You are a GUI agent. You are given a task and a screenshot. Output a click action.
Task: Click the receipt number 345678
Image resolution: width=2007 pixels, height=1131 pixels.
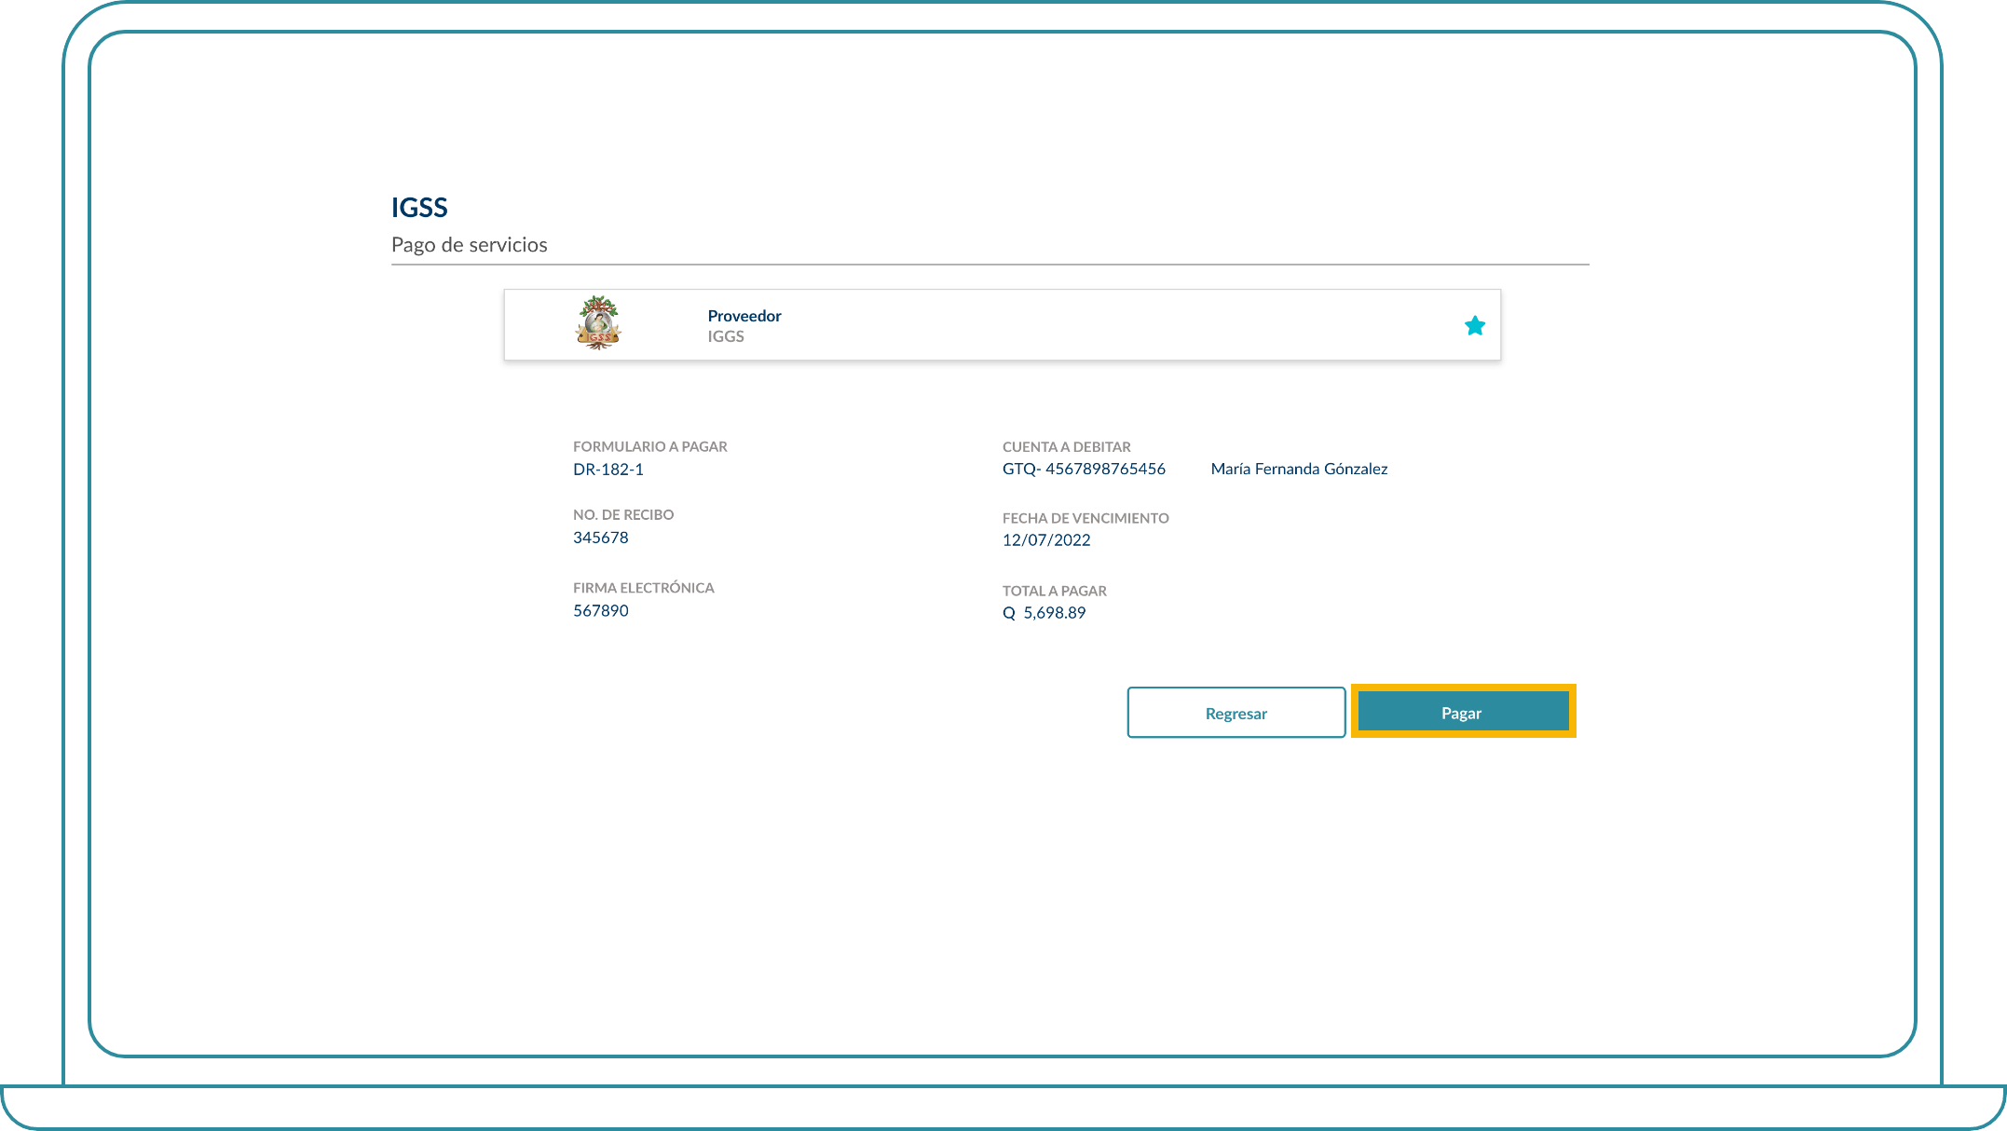600,538
